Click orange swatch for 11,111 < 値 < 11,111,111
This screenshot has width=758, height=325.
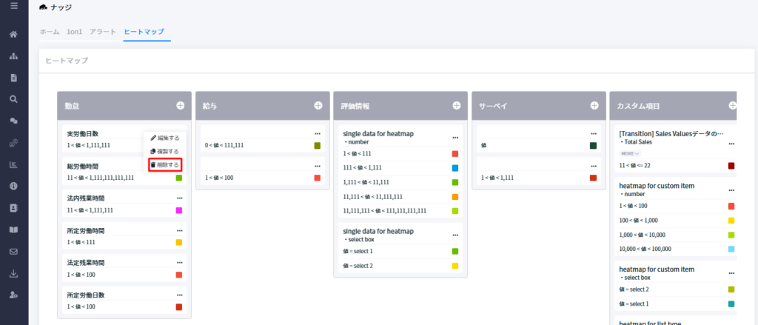click(455, 197)
